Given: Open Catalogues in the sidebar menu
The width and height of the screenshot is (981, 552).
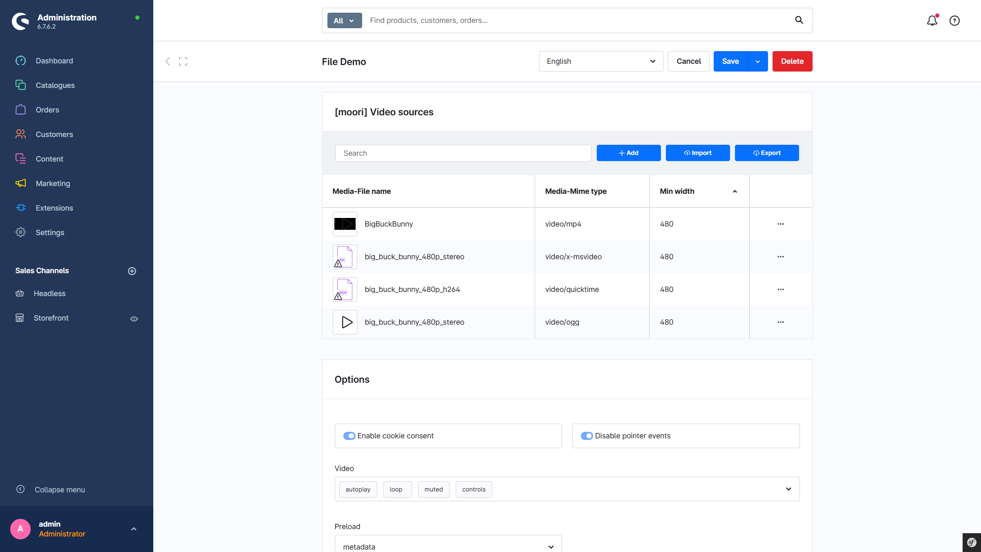Looking at the screenshot, I should coord(55,85).
